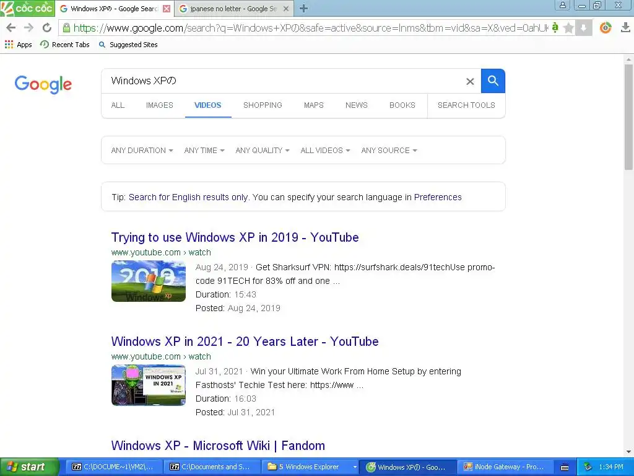Expand the ANY SOURCE filter
Screen dimensions: 634x476
coord(389,151)
